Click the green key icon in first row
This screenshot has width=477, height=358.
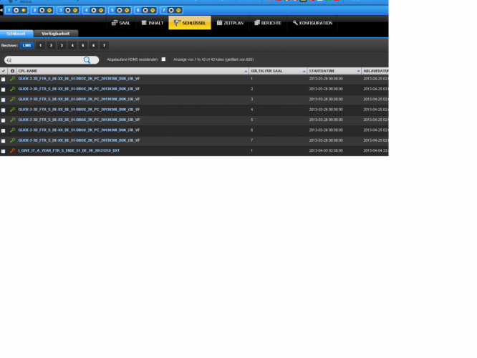click(12, 79)
